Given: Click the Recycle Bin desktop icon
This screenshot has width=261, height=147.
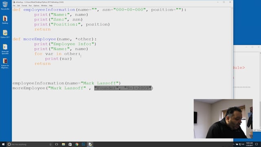Looking at the screenshot, I should point(5,5).
